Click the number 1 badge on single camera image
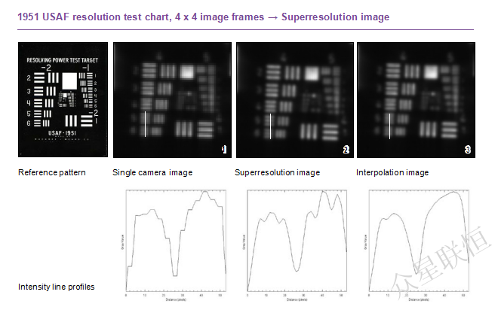This screenshot has width=498, height=319. [223, 150]
